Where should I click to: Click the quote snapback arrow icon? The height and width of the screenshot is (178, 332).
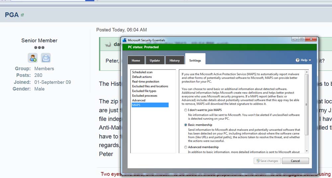click(x=108, y=44)
